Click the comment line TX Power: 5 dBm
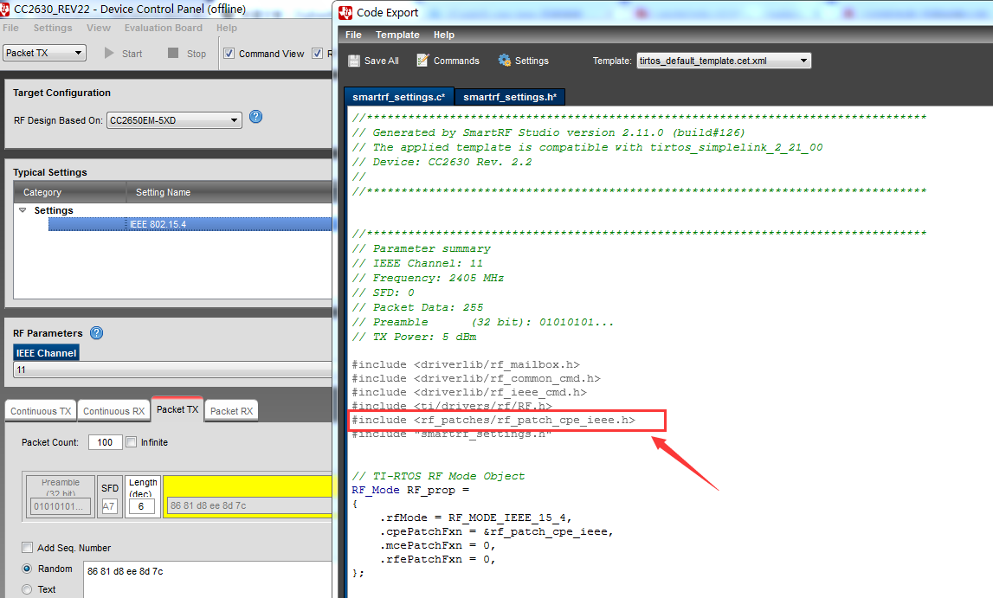The image size is (993, 598). tap(414, 337)
